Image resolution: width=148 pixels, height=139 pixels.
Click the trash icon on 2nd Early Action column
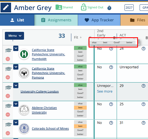click(114, 38)
